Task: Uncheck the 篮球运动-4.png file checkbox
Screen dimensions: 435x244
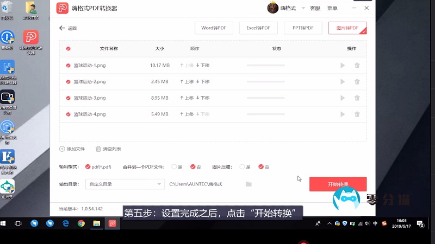Action: [68, 114]
